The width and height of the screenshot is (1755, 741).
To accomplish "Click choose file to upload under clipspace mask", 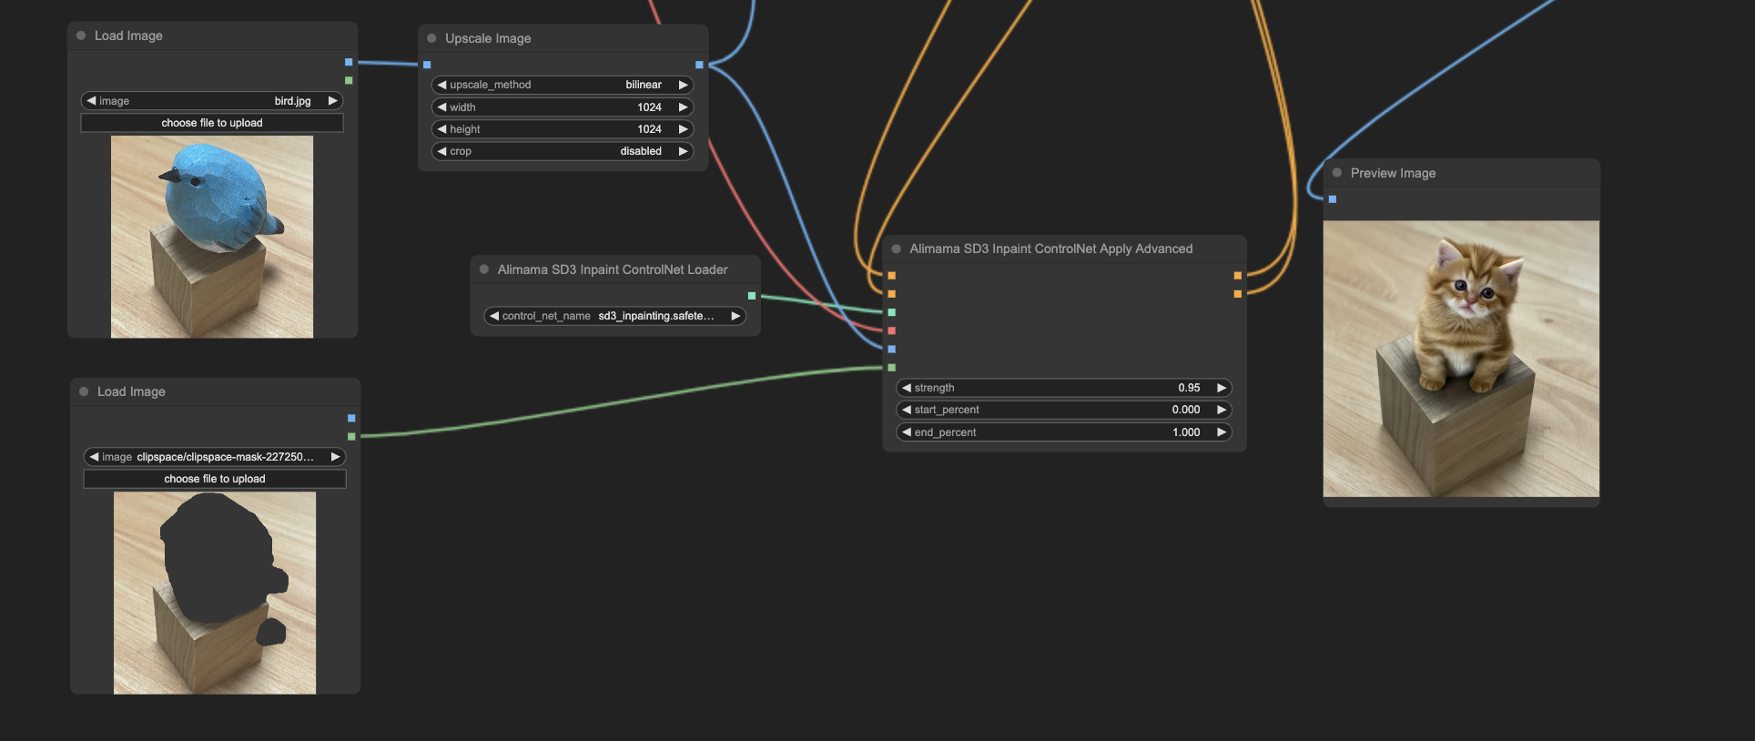I will click(215, 479).
